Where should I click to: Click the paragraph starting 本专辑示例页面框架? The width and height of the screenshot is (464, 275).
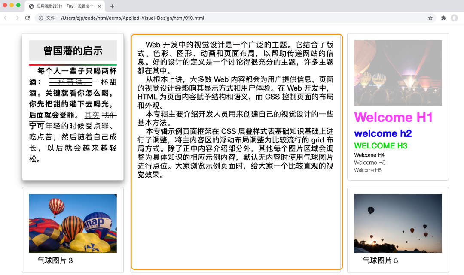[235, 153]
